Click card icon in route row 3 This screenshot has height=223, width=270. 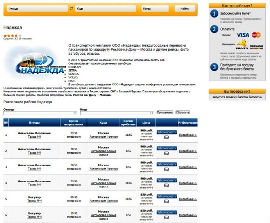coord(166,169)
